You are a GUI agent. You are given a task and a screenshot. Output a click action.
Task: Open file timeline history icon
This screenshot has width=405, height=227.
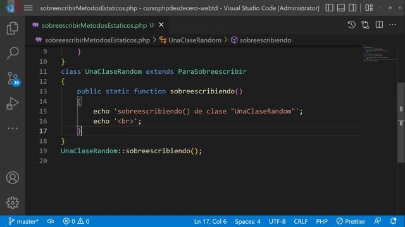(352, 25)
